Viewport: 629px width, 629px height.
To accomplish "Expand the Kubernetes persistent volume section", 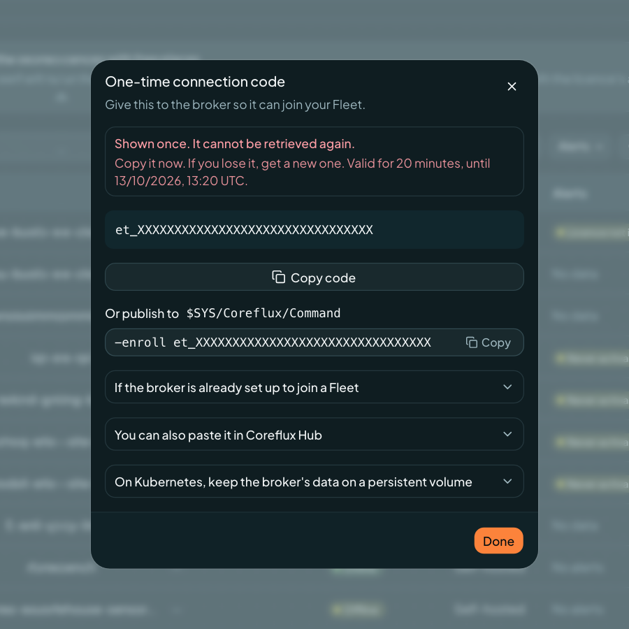I will click(314, 482).
